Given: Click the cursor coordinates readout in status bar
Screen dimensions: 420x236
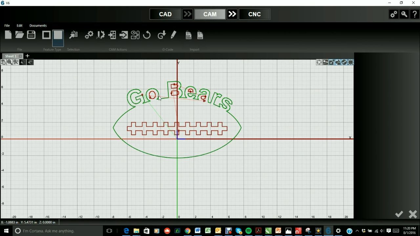Looking at the screenshot, I should click(x=28, y=222).
